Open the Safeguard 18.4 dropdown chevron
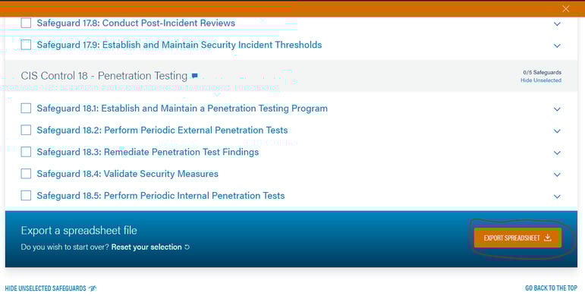 coord(557,175)
